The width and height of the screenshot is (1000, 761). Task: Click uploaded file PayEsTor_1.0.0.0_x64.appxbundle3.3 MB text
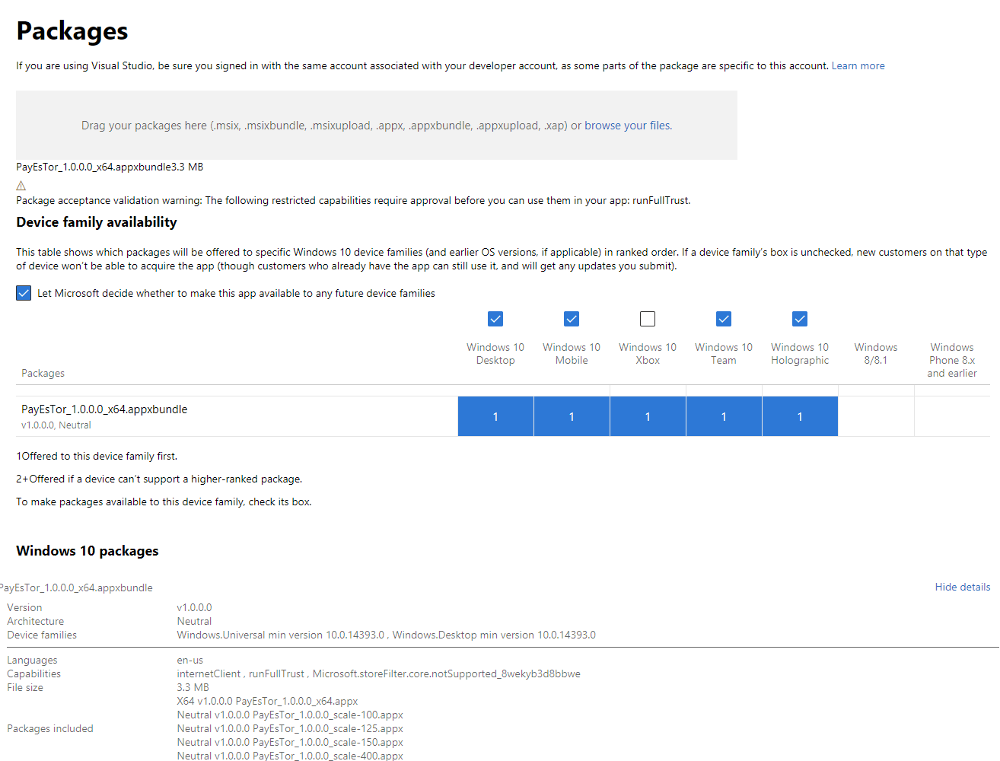pyautogui.click(x=110, y=167)
